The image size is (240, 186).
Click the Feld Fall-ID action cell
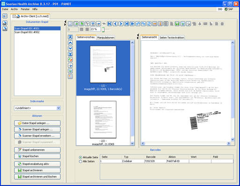click(x=178, y=161)
